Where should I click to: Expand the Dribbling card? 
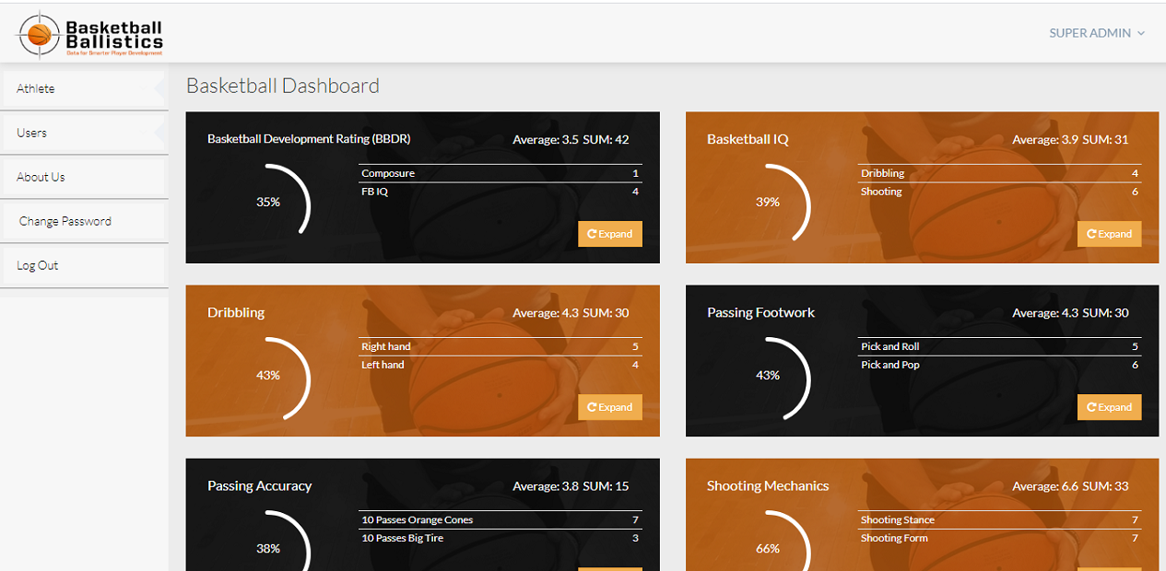coord(609,407)
